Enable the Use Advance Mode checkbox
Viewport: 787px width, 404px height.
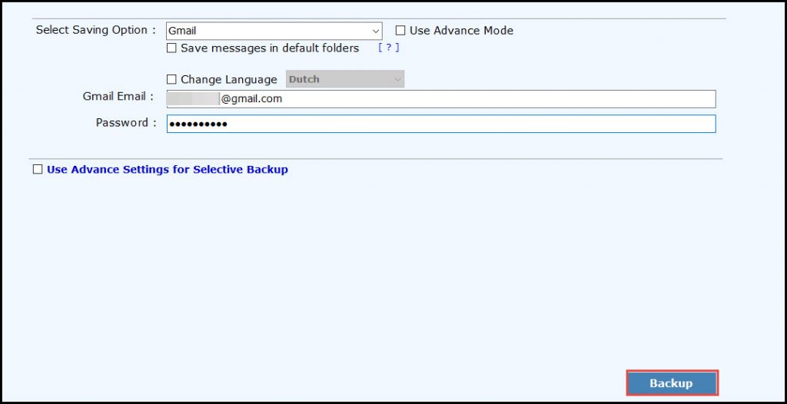pyautogui.click(x=400, y=31)
